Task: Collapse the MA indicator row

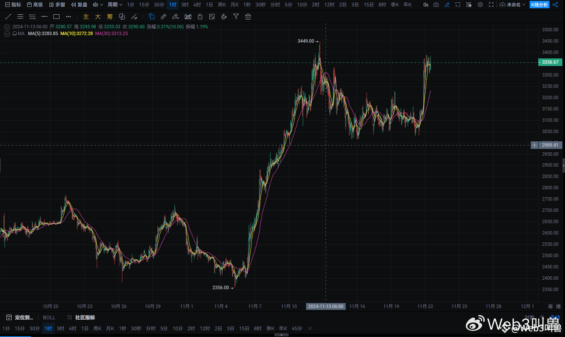Action: point(7,34)
